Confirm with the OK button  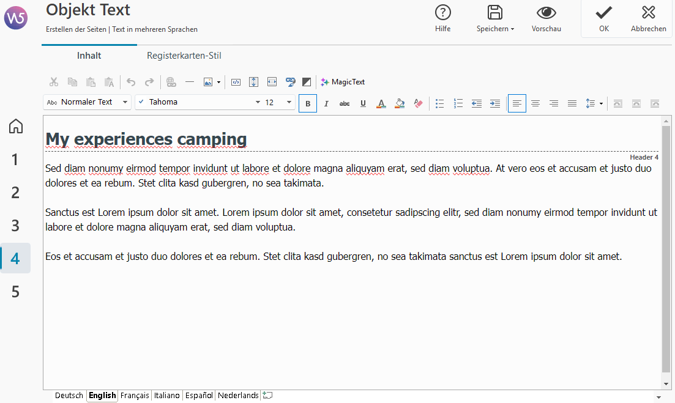click(604, 19)
